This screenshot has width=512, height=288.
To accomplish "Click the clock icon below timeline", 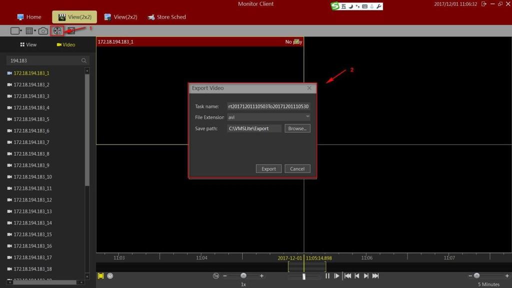I will click(110, 276).
